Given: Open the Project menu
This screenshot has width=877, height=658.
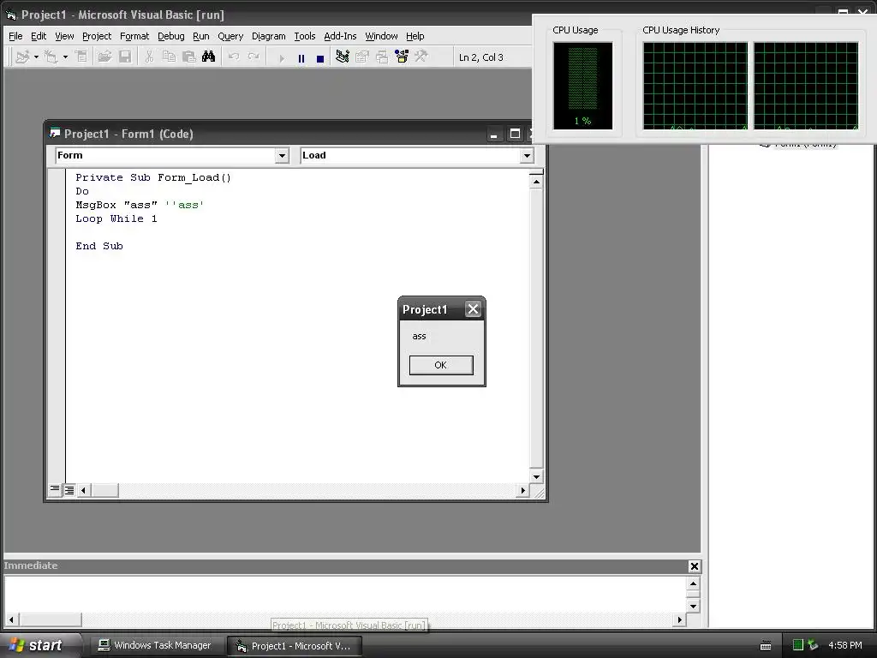Looking at the screenshot, I should click(x=97, y=36).
